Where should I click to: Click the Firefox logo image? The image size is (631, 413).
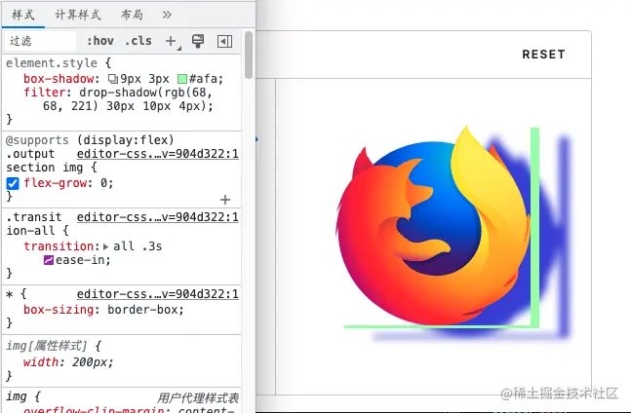click(x=434, y=227)
